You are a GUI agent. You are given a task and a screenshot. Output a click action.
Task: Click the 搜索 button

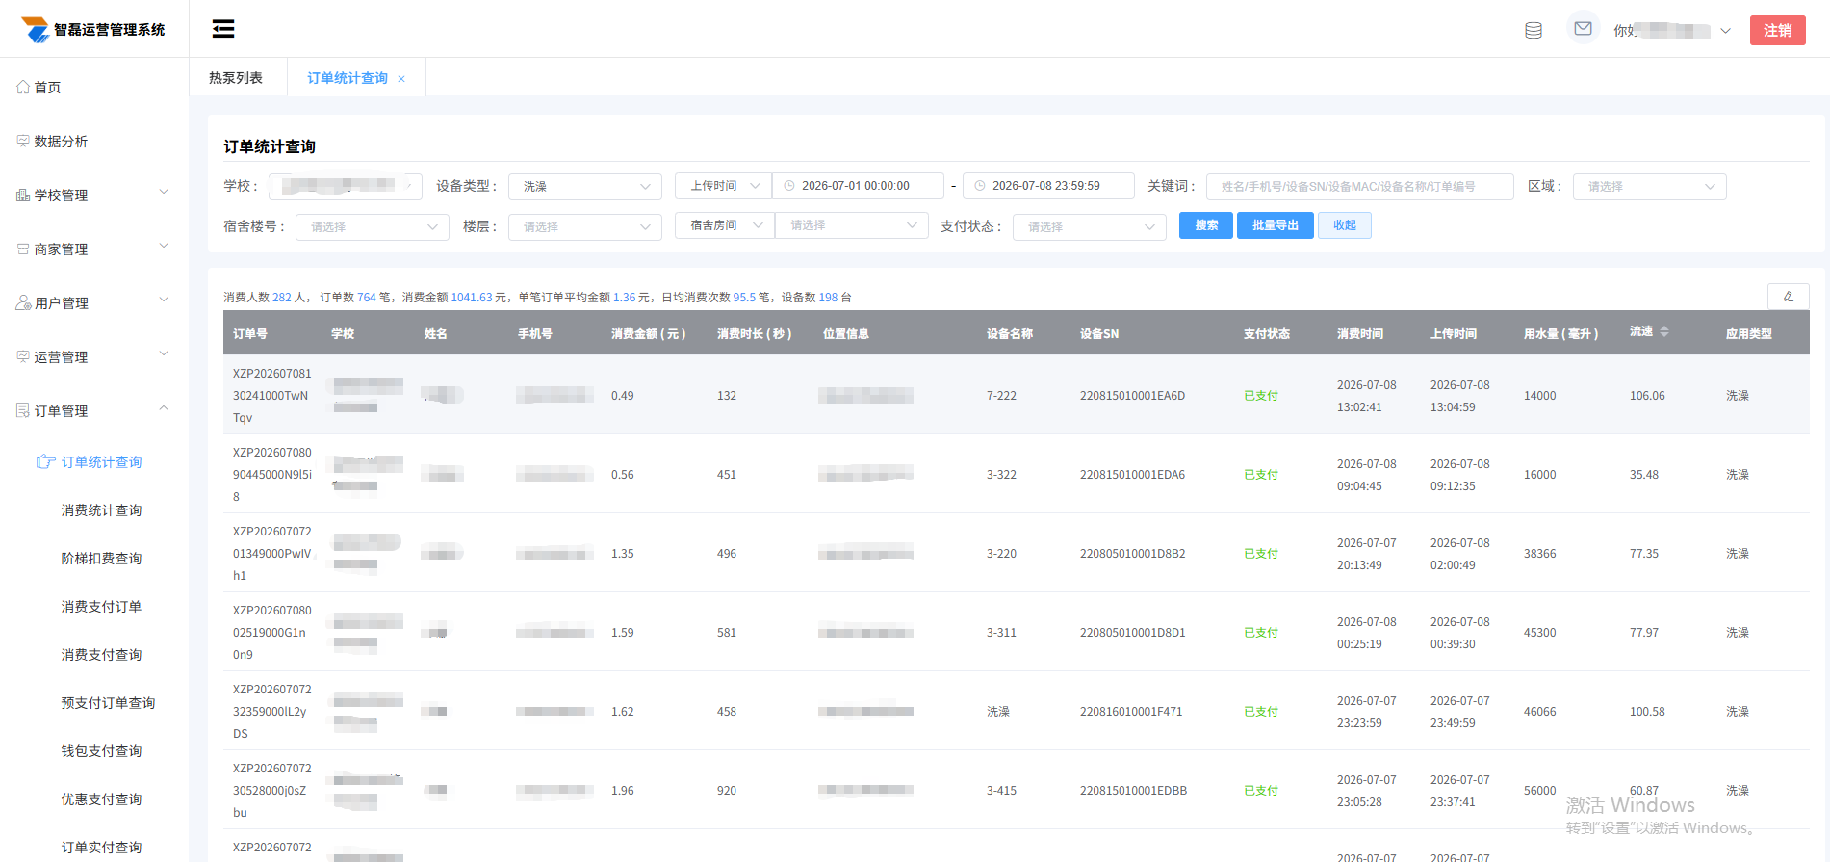[x=1206, y=225]
